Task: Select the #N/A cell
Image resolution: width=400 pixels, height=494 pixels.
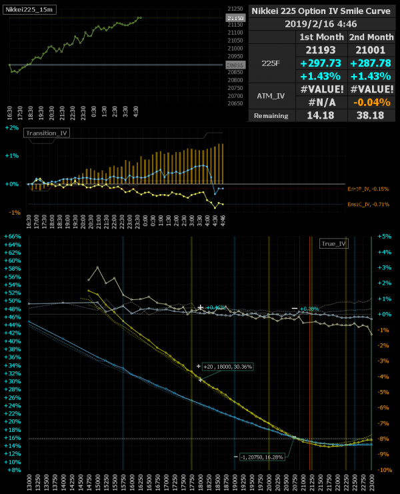Action: [321, 103]
